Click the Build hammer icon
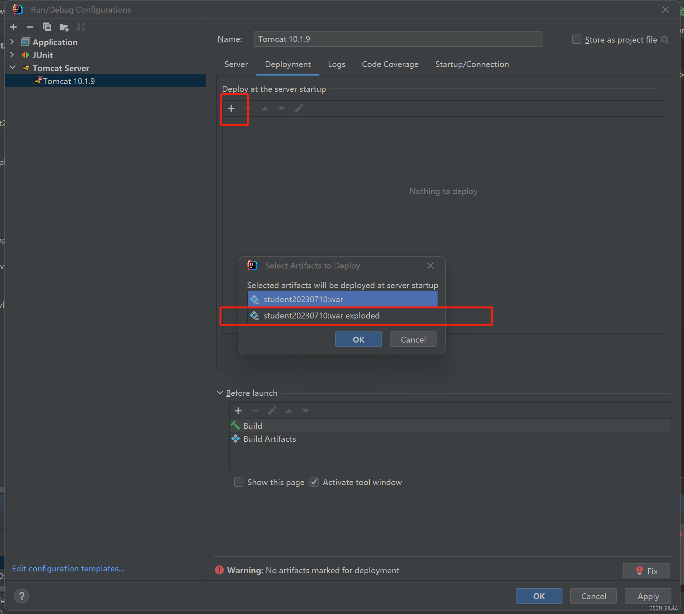Viewport: 684px width, 614px height. (236, 426)
